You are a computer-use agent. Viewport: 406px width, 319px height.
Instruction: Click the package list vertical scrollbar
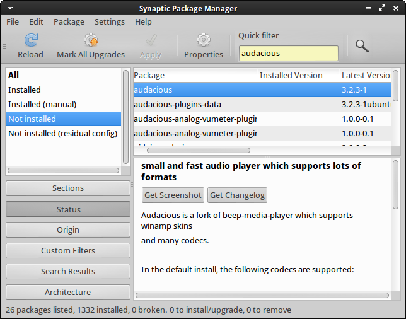coord(395,86)
